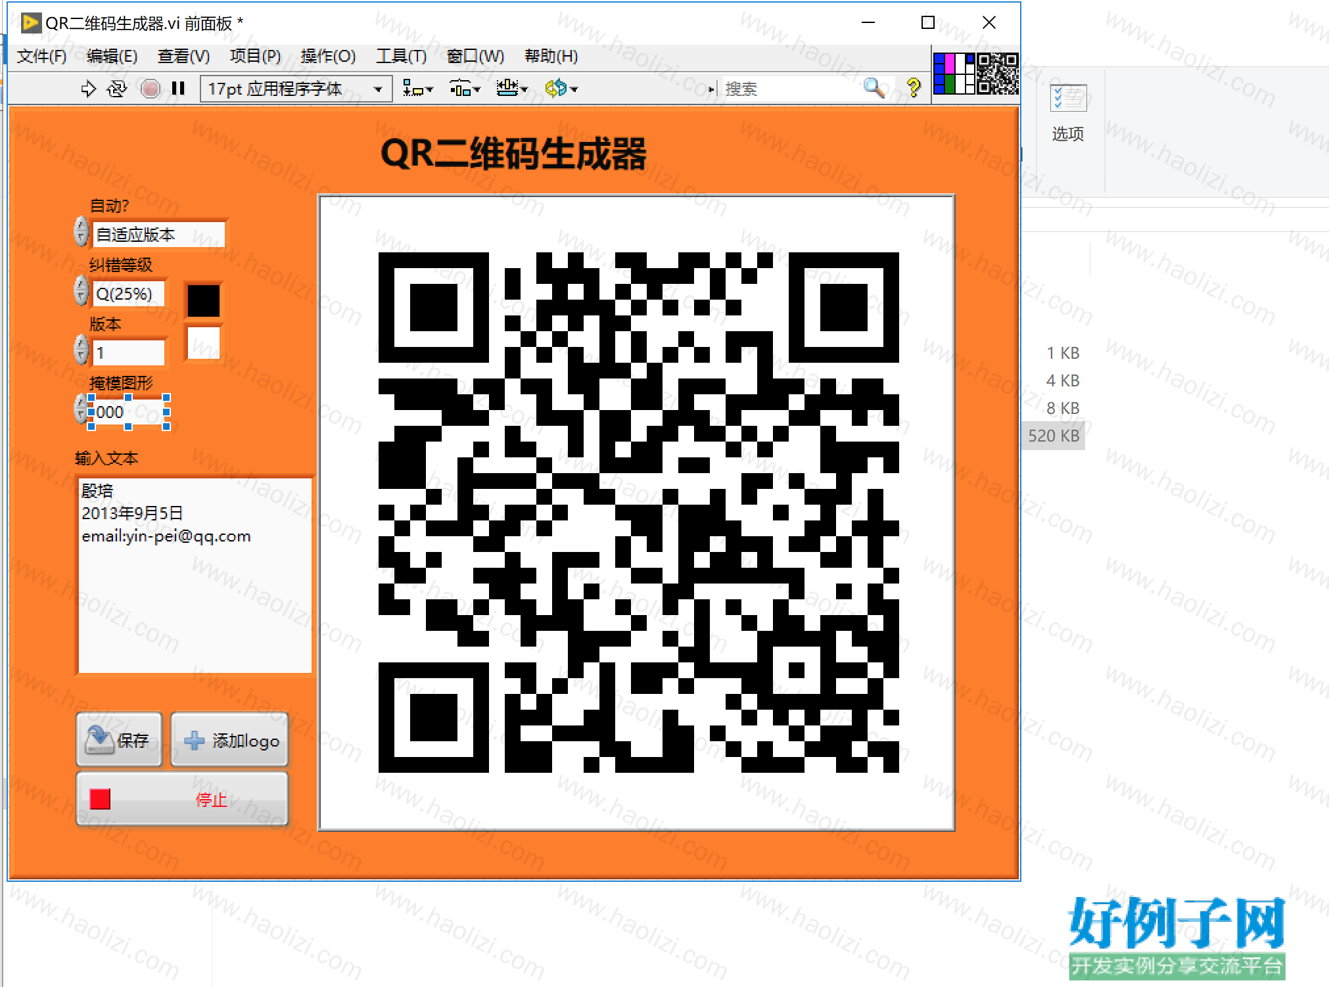Click the Run Continuously toolbar icon
1329x987 pixels.
click(117, 88)
